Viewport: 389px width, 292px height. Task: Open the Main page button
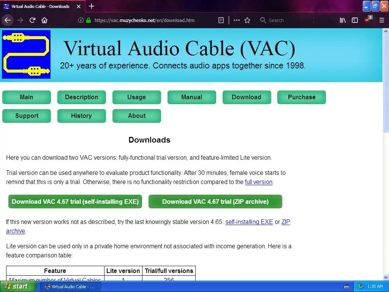point(27,97)
